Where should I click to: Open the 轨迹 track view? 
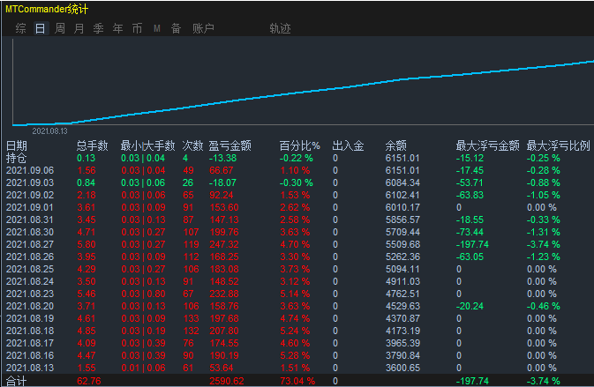(x=280, y=28)
